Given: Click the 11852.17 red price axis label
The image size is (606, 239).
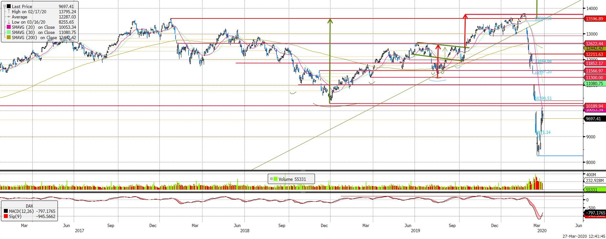Looking at the screenshot, I should point(595,63).
